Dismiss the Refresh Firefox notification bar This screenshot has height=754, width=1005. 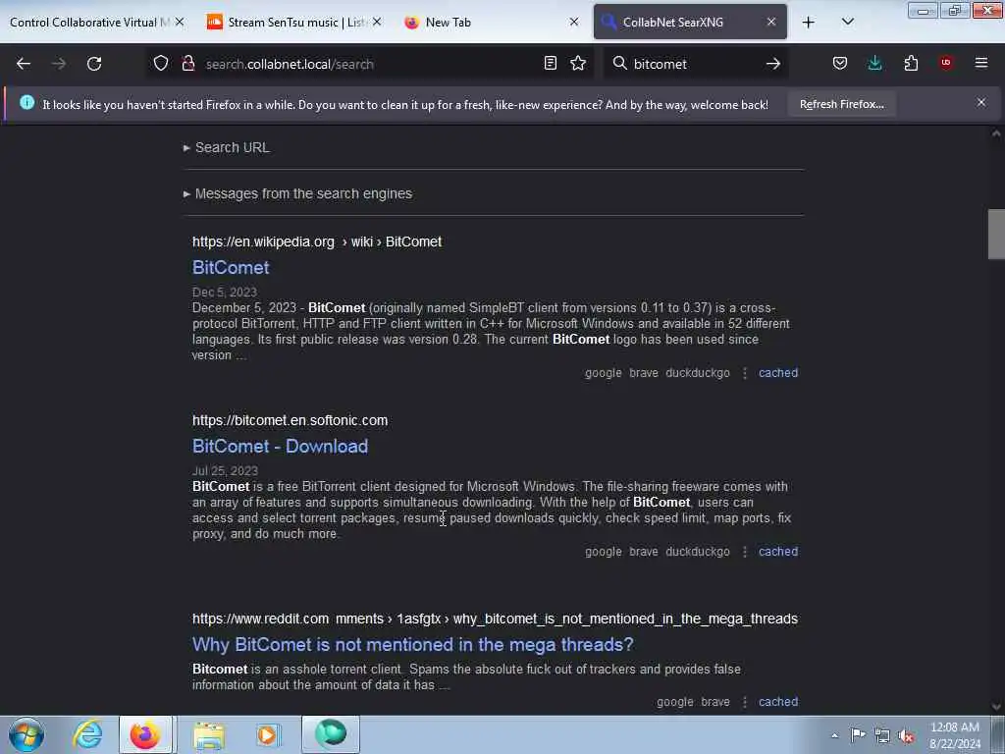coord(981,102)
